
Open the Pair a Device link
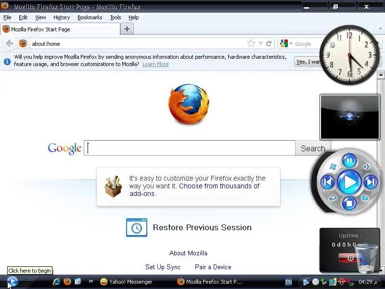click(213, 267)
